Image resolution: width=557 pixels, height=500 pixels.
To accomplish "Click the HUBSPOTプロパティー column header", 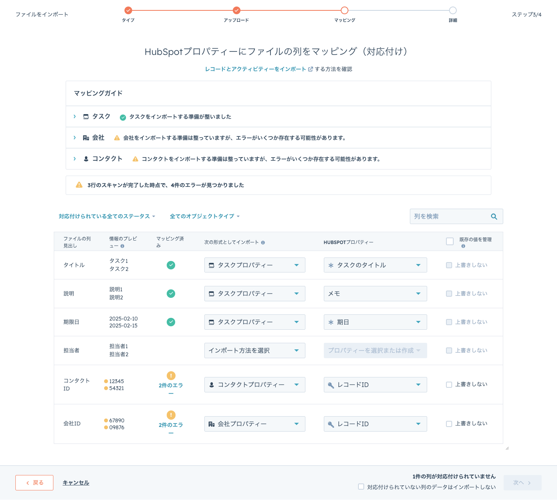I will coord(348,243).
